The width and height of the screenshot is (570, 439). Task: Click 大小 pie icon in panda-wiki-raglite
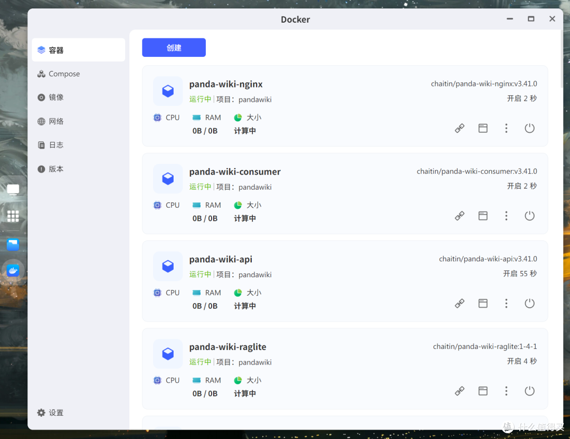coord(237,380)
